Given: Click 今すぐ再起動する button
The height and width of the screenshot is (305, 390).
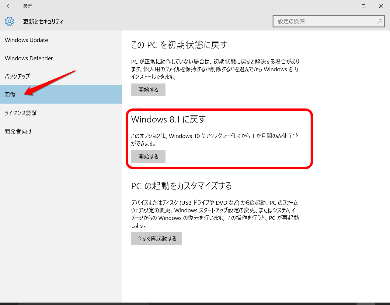Looking at the screenshot, I should [x=156, y=239].
